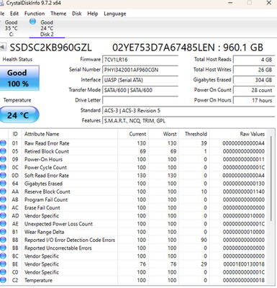Click status orb for Gigabytes Erased row
This screenshot has height=288, width=277.
click(x=3, y=184)
